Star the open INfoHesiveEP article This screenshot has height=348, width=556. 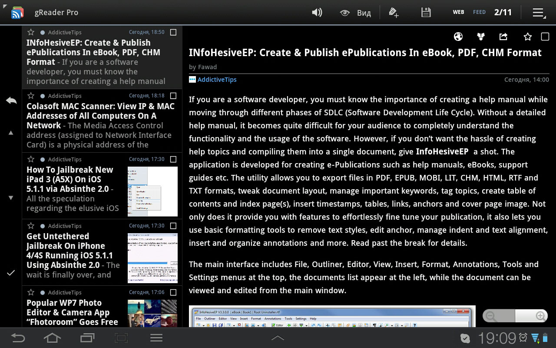527,37
